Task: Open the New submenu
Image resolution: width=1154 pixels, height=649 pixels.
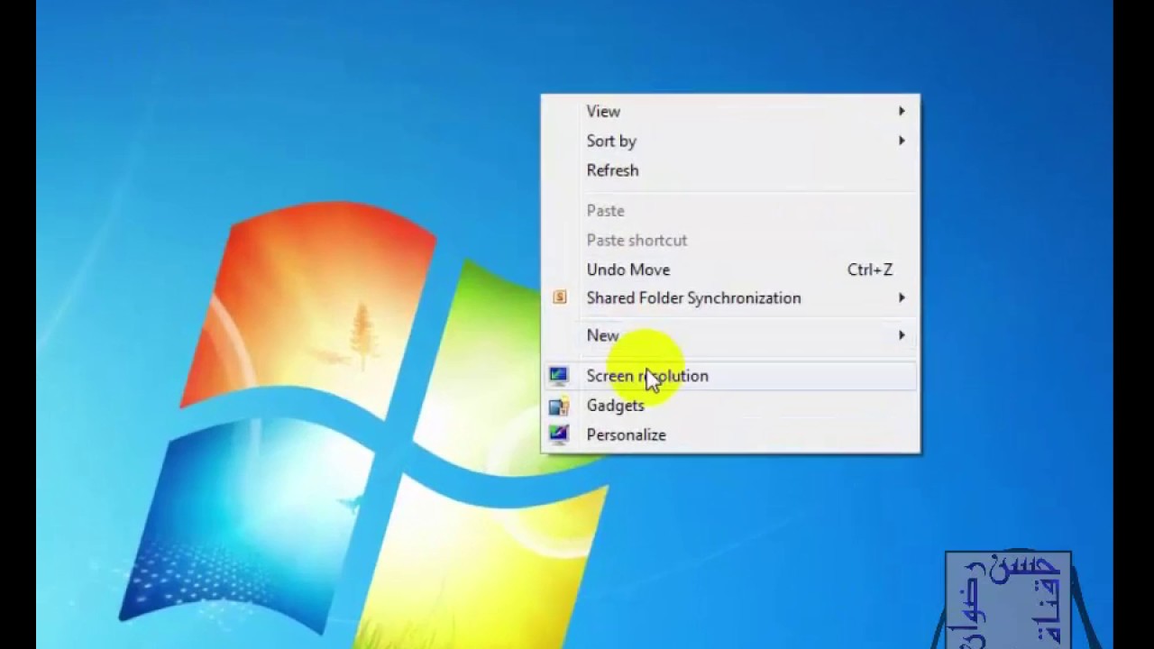Action: [730, 335]
